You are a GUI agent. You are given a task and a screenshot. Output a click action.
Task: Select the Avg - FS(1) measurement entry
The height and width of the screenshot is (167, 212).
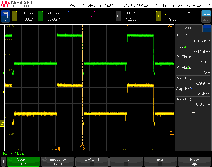click(193, 81)
